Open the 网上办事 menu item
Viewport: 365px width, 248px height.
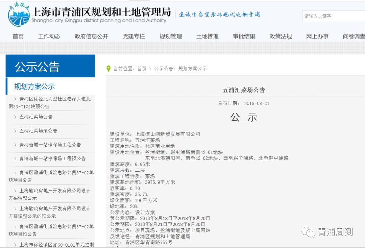[x=317, y=36]
